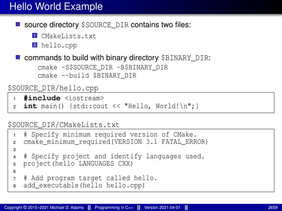Click the '$SOURCE_DIR/hello.cpp' listing heading
The image size is (282, 211).
(x=53, y=88)
